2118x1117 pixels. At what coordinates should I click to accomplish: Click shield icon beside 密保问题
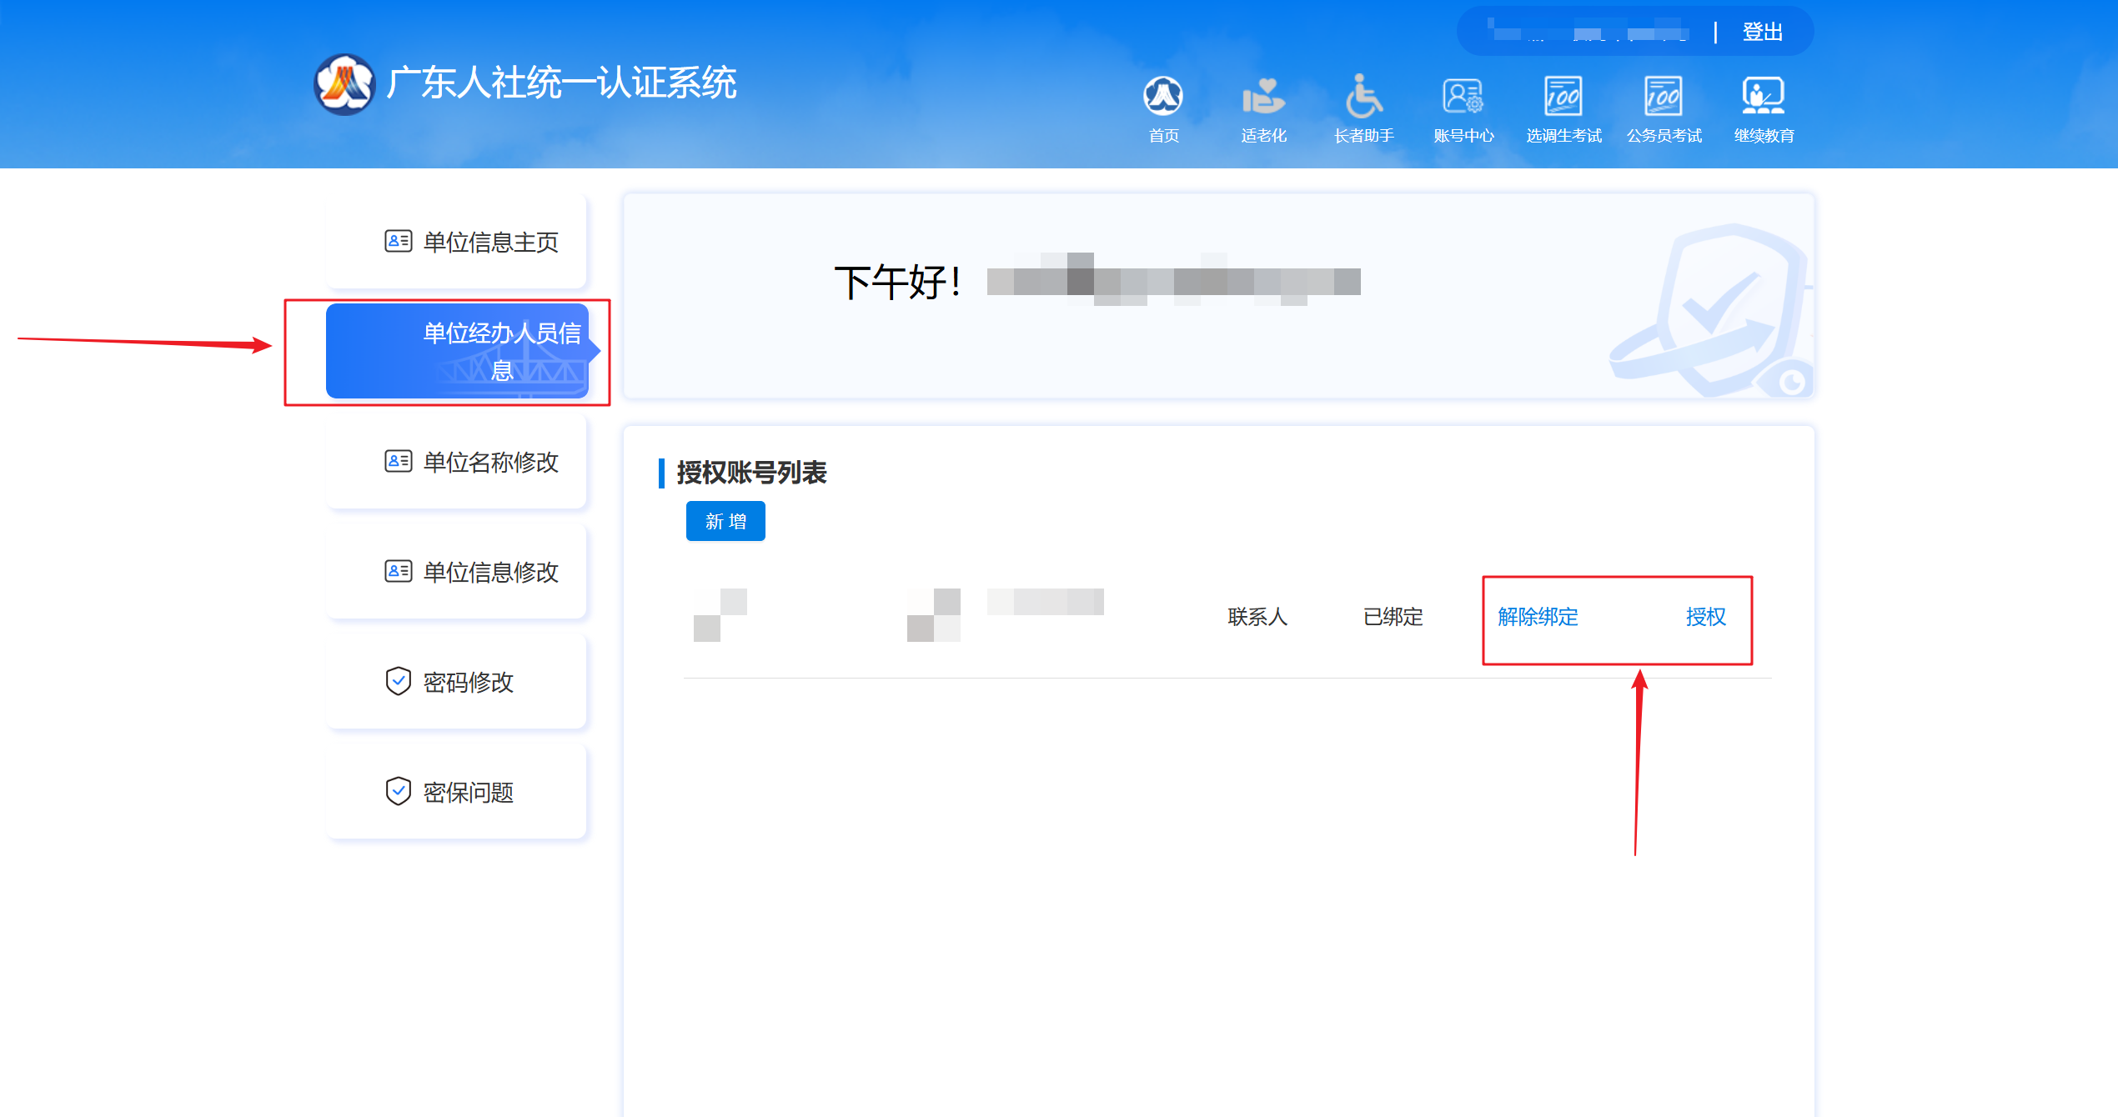pos(398,791)
